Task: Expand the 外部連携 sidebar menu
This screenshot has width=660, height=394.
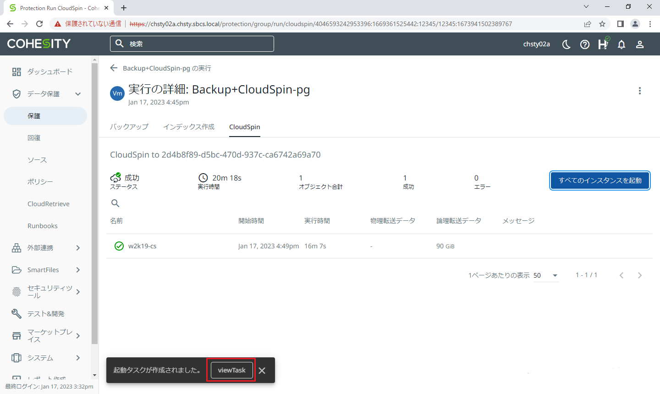Action: [x=78, y=248]
